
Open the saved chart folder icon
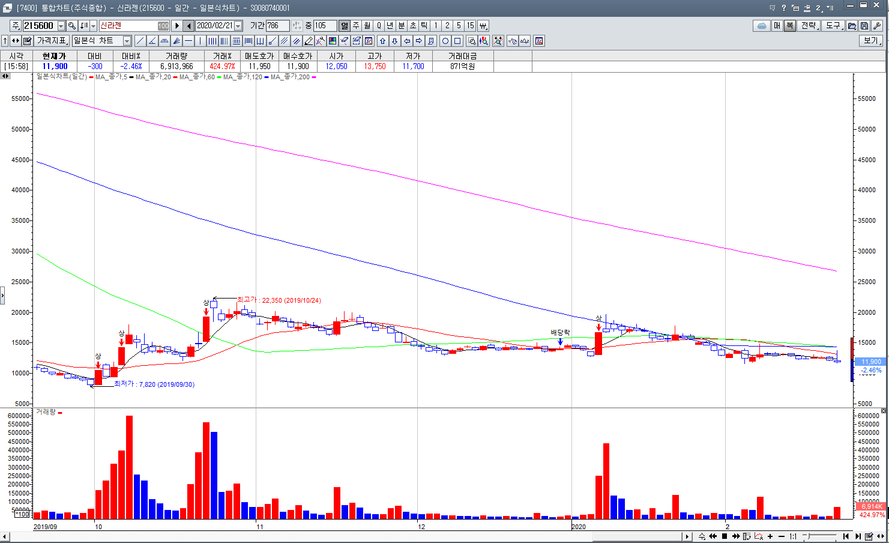[851, 26]
